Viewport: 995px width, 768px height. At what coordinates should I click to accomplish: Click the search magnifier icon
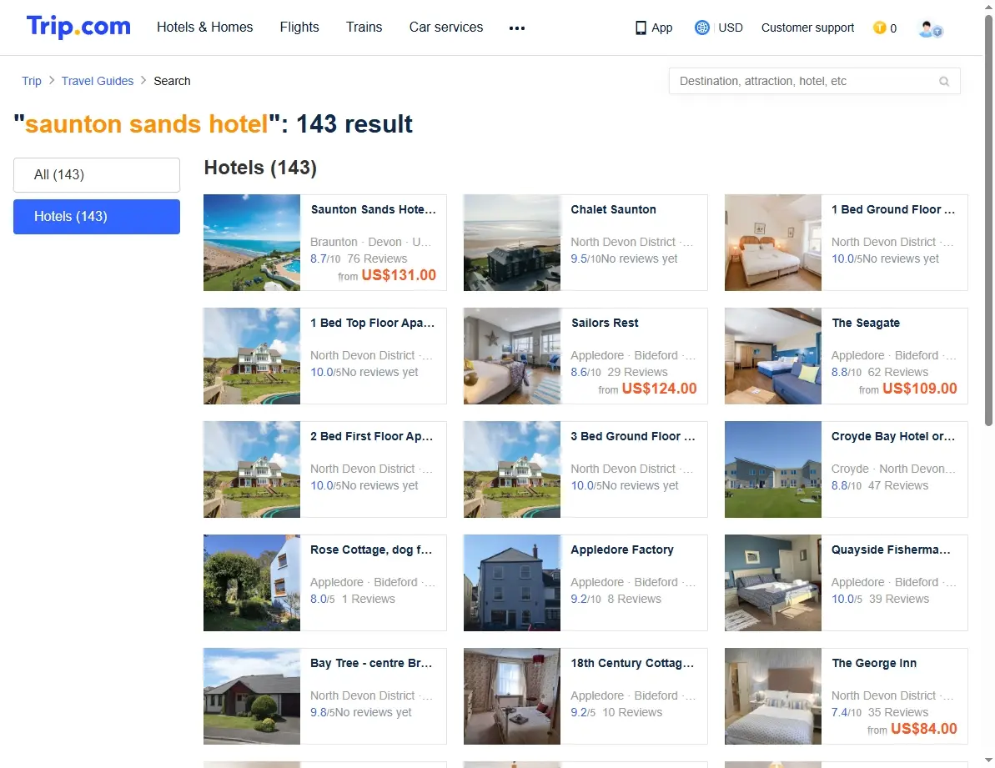tap(944, 81)
